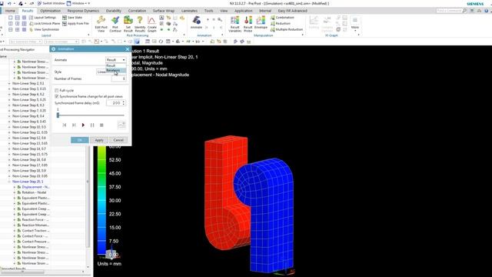The image size is (492, 277).
Task: Close the Animation dialog with X
Action: coord(127,49)
